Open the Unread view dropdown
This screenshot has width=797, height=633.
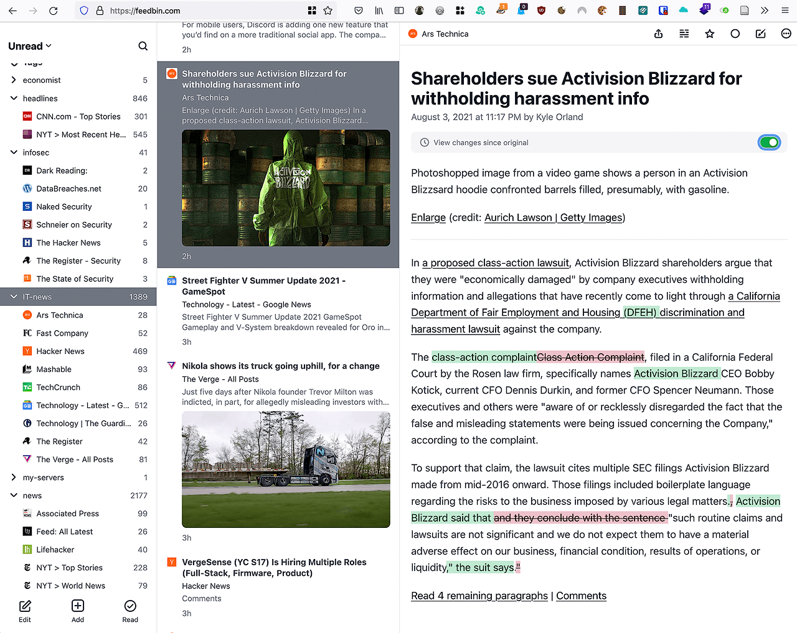click(30, 46)
